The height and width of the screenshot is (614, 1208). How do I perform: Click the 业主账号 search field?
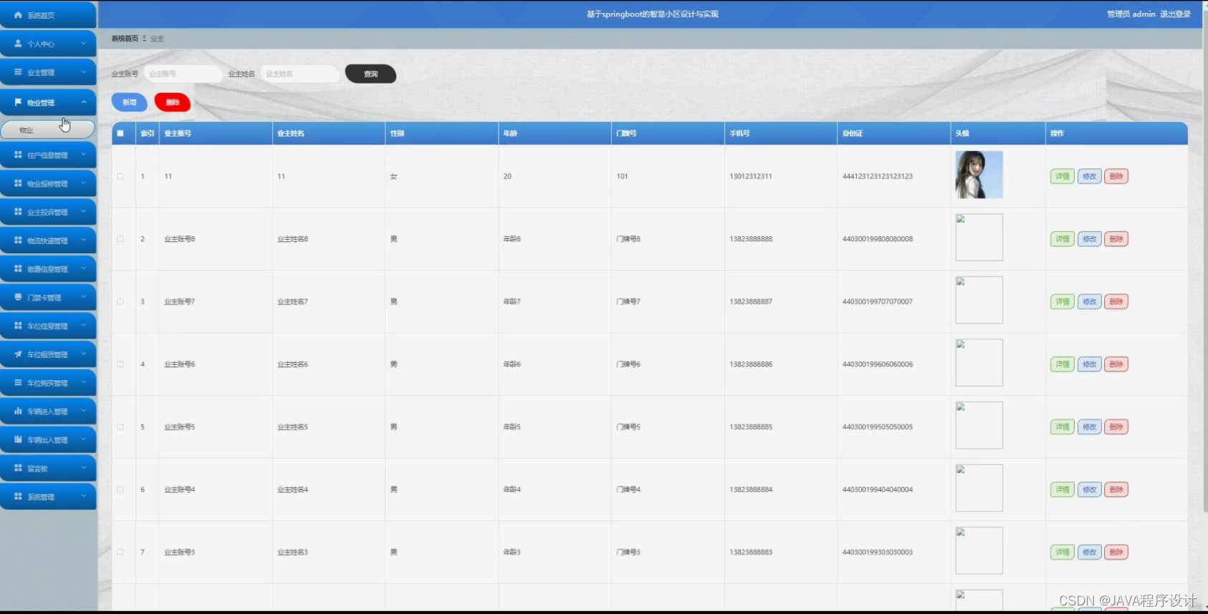point(183,74)
